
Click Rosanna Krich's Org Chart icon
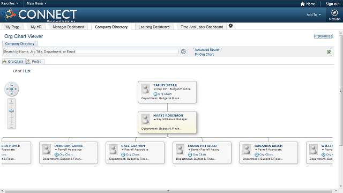coord(257,155)
